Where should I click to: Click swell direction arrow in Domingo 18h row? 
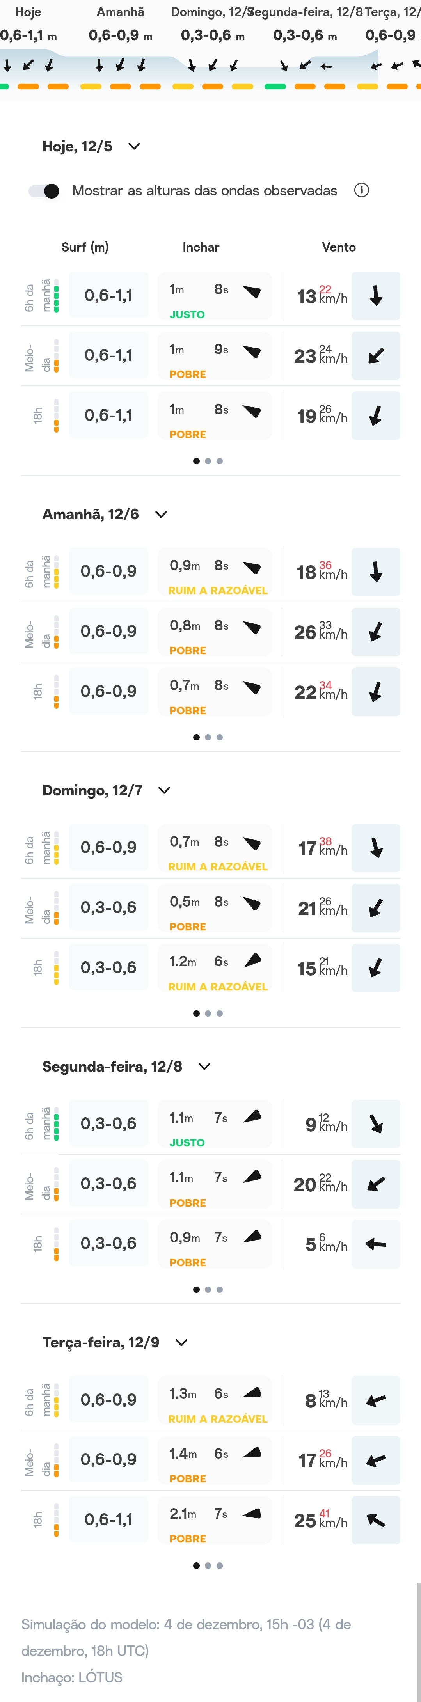252,961
